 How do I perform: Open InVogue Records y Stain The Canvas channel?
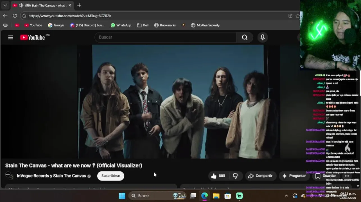coord(51,176)
